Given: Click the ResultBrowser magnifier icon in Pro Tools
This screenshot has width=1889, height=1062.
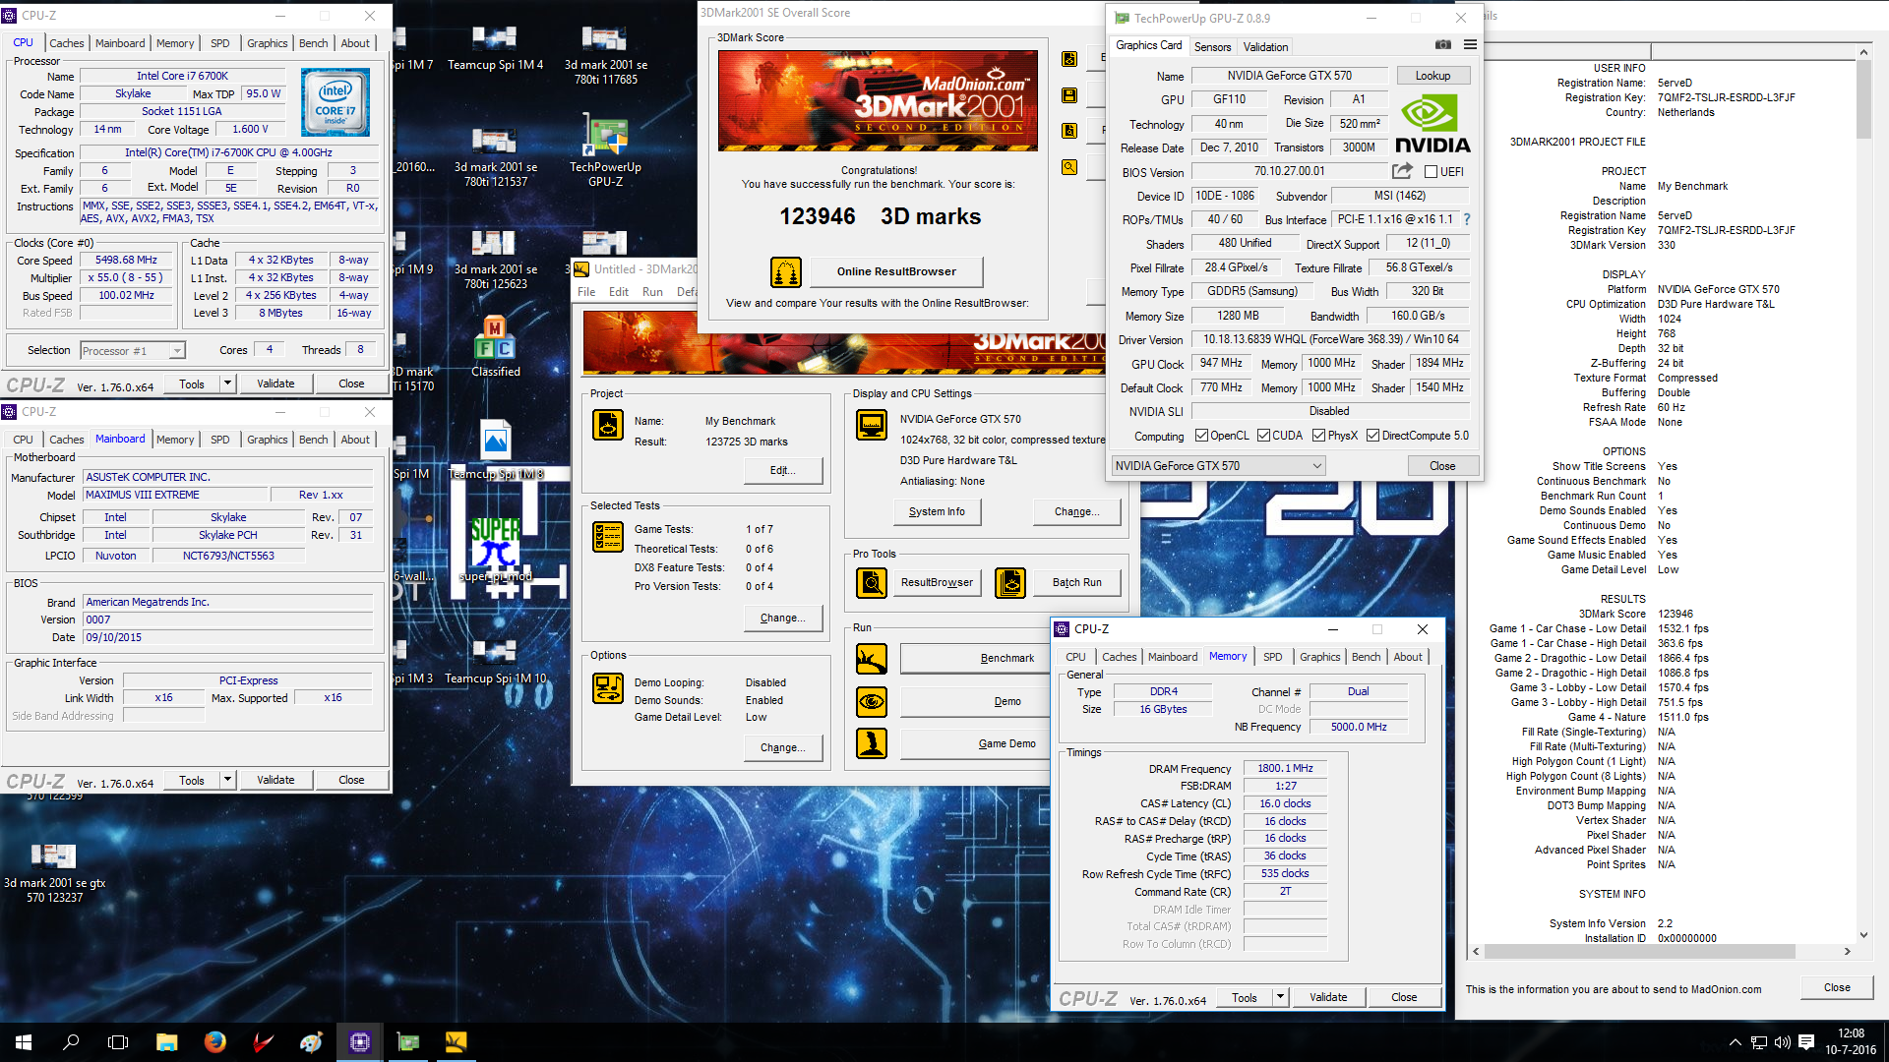Looking at the screenshot, I should coord(872,583).
